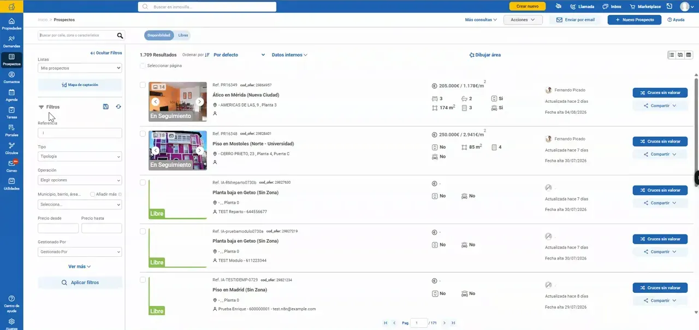Open the Acciones dropdown
The width and height of the screenshot is (699, 330).
pyautogui.click(x=523, y=20)
